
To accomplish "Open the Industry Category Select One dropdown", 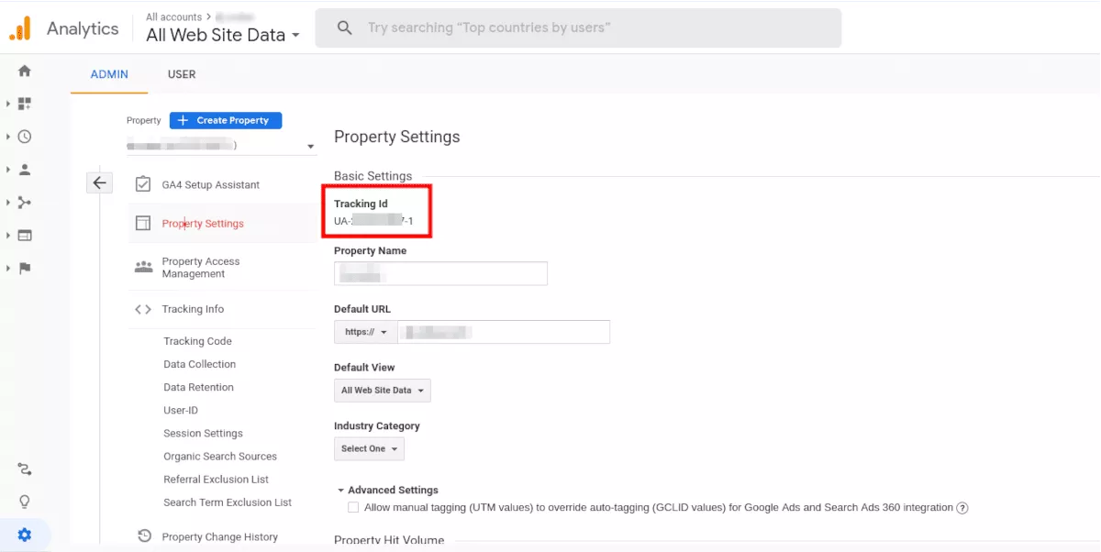I will [369, 448].
